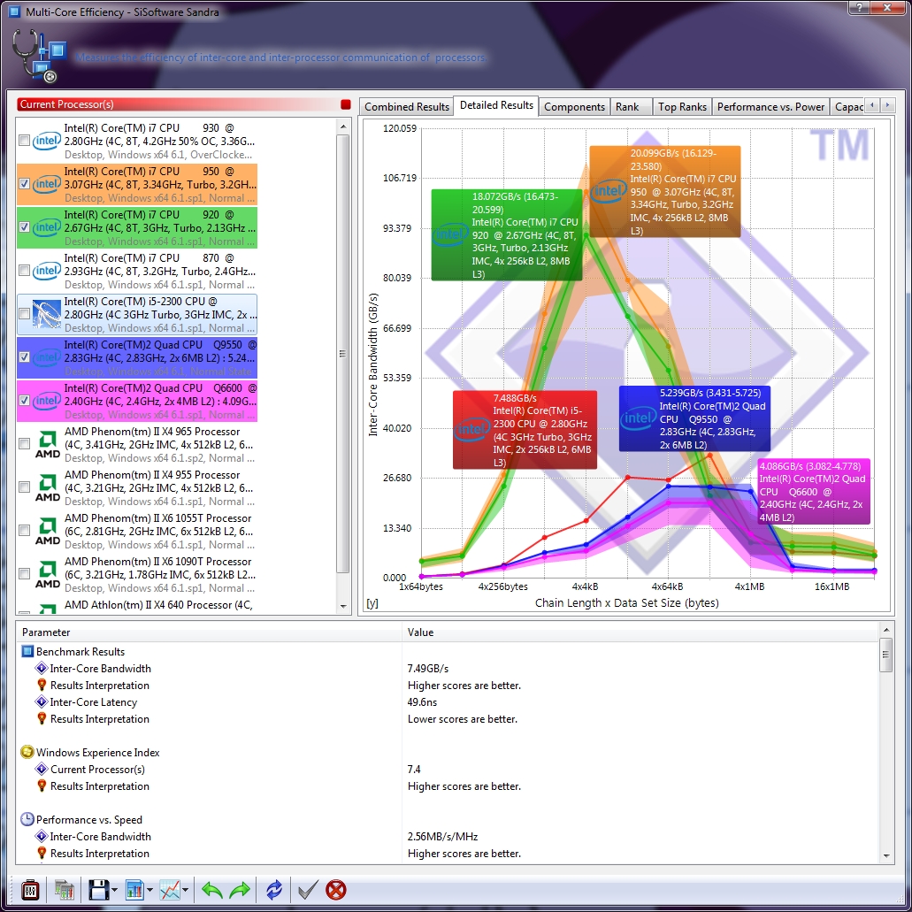The width and height of the screenshot is (912, 912).
Task: Switch to the Combined Results tab
Action: pos(407,107)
